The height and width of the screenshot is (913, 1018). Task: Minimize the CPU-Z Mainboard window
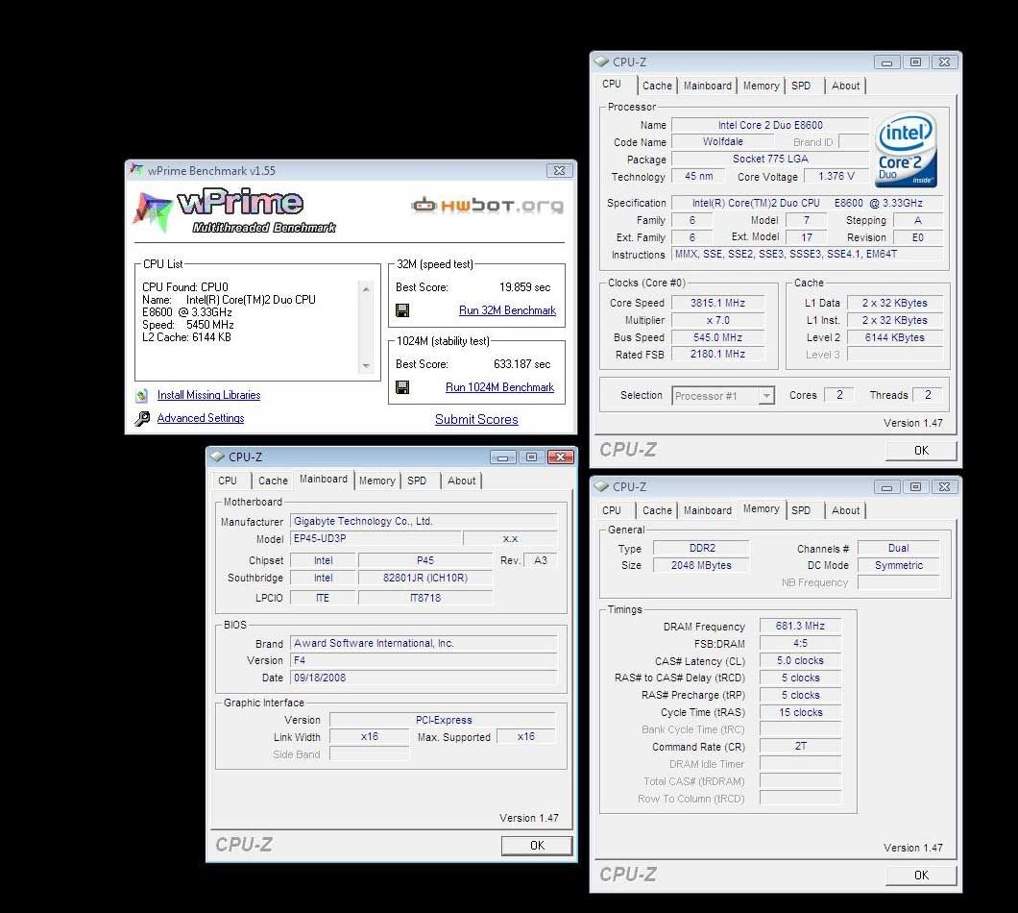tap(503, 456)
